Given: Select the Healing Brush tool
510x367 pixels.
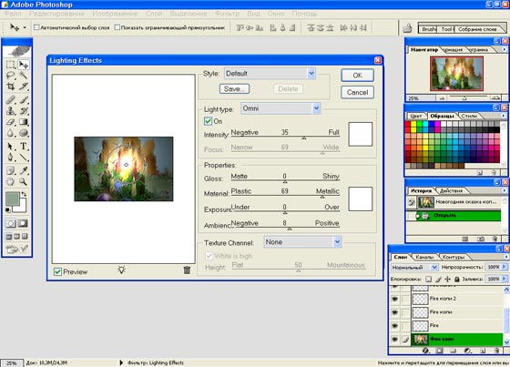Looking at the screenshot, I should pyautogui.click(x=10, y=99).
